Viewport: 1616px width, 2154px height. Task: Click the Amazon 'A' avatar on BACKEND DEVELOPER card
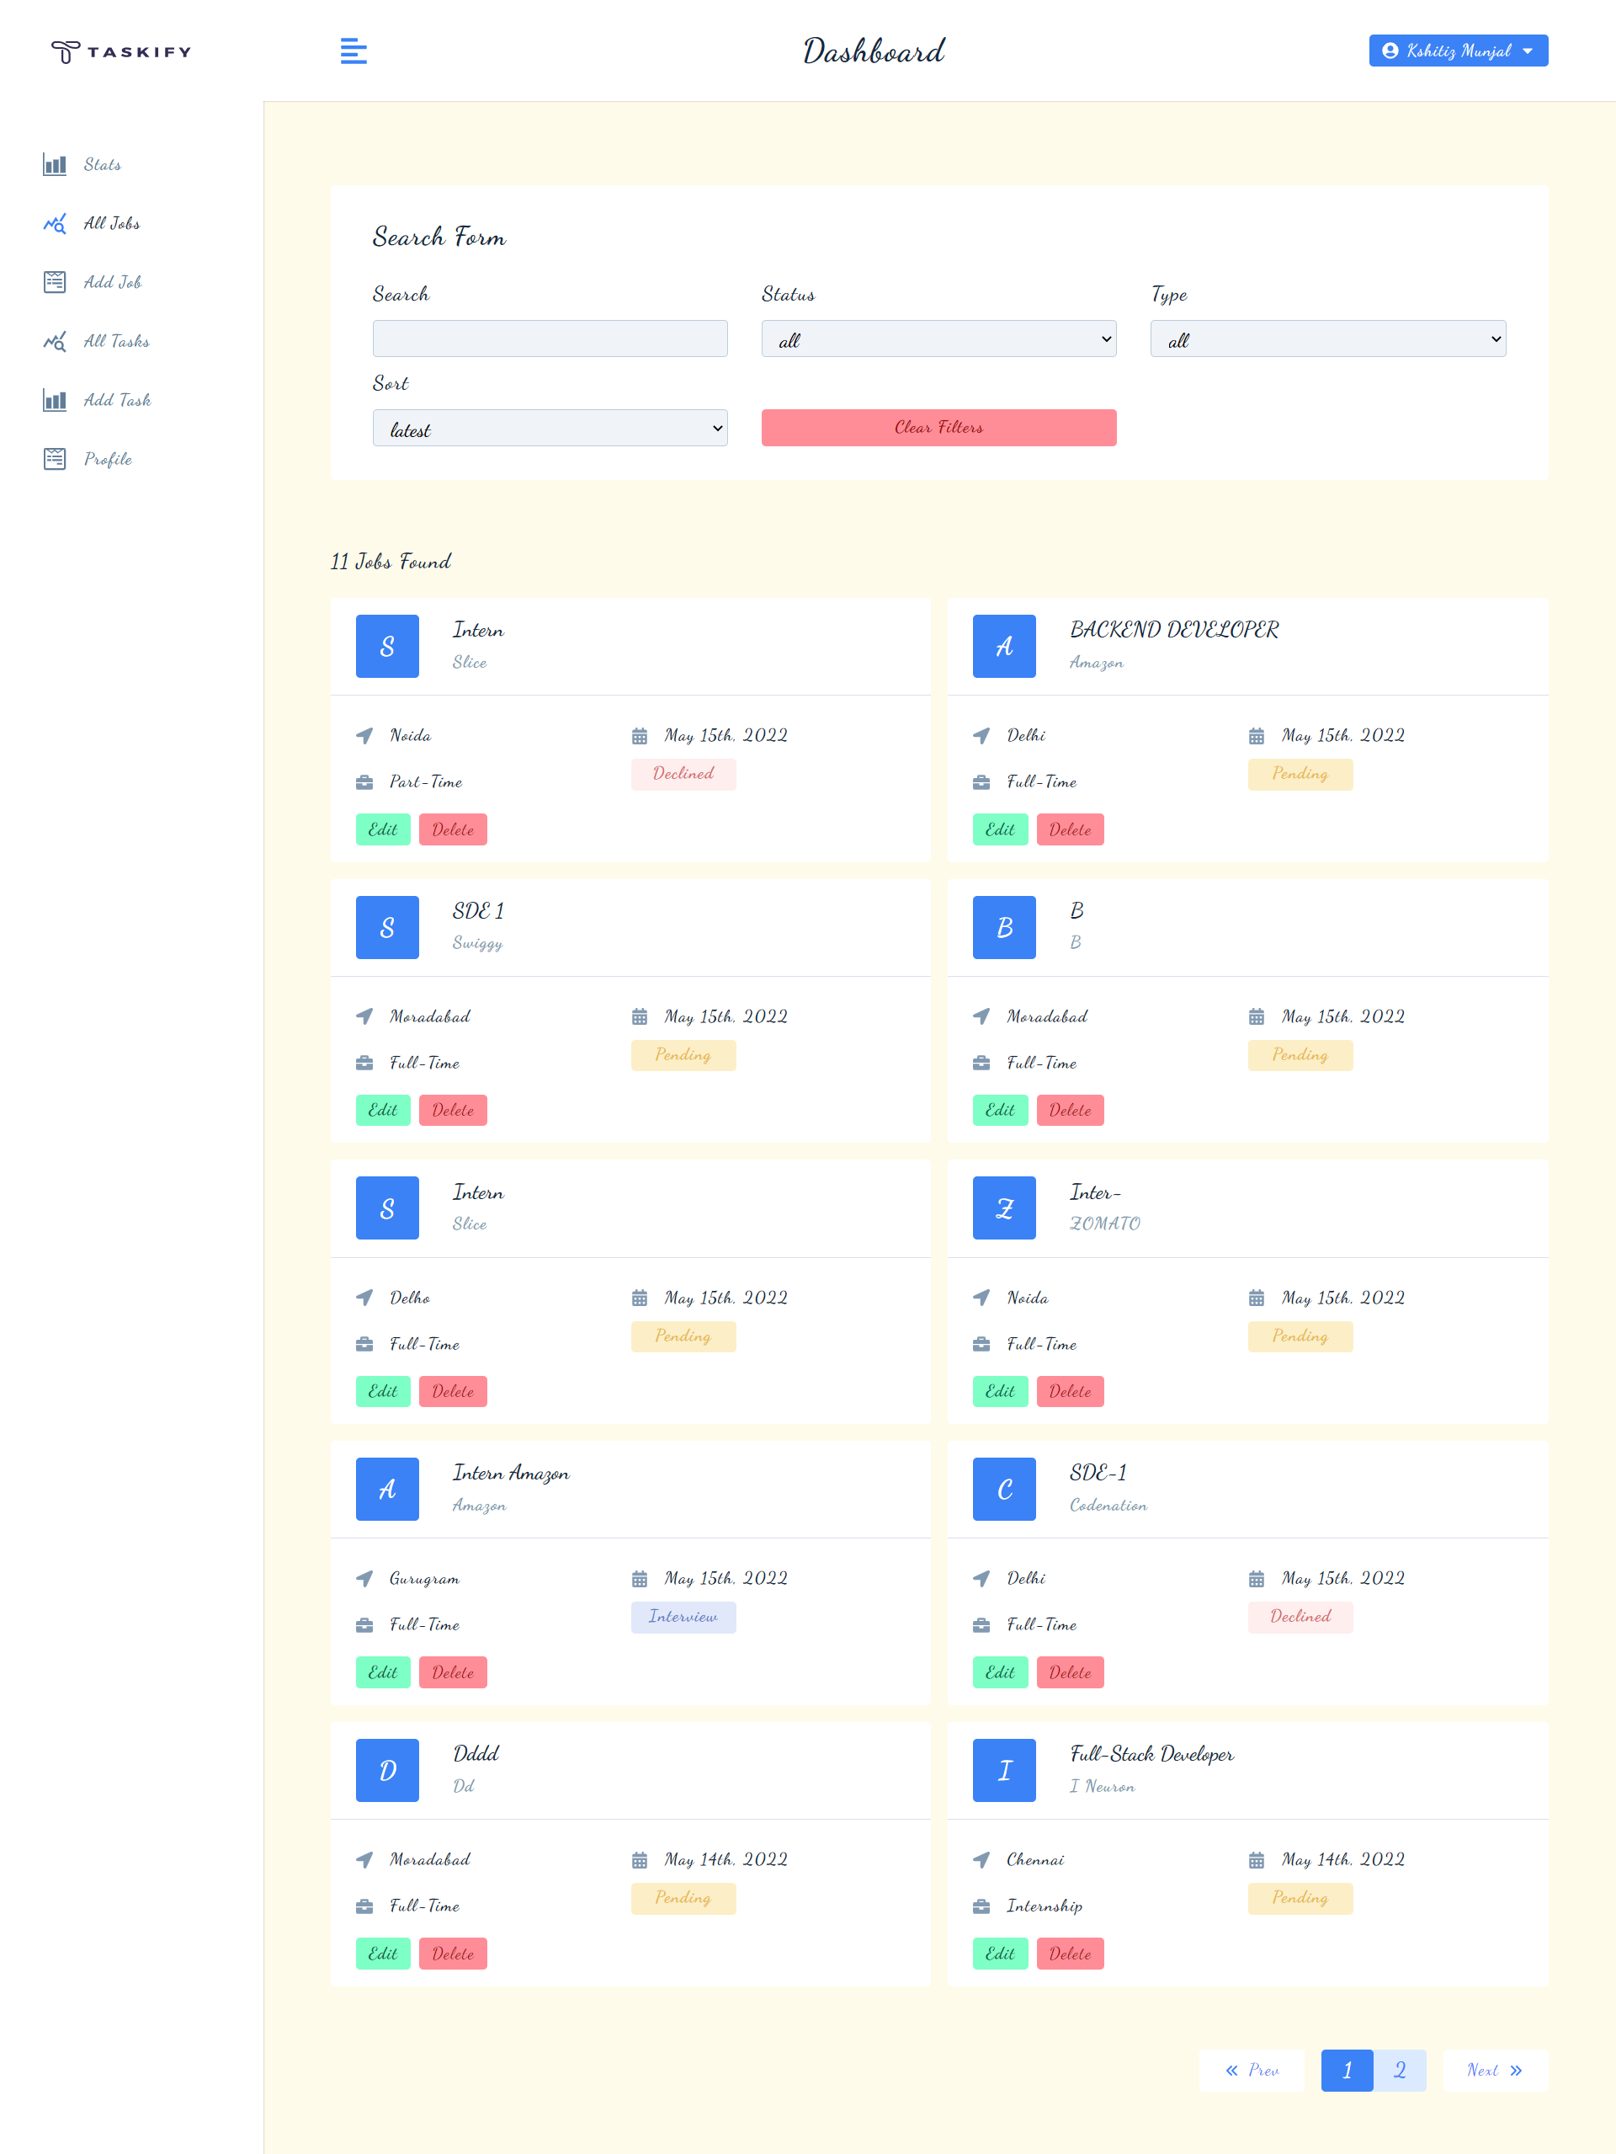[1003, 647]
